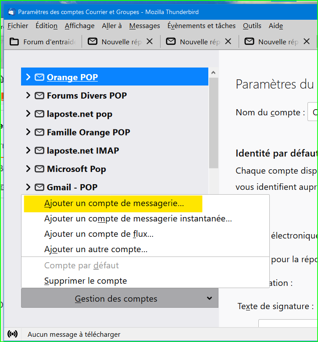The image size is (318, 342).
Task: Click the Gestion des comptes dropdown button
Action: [x=120, y=298]
